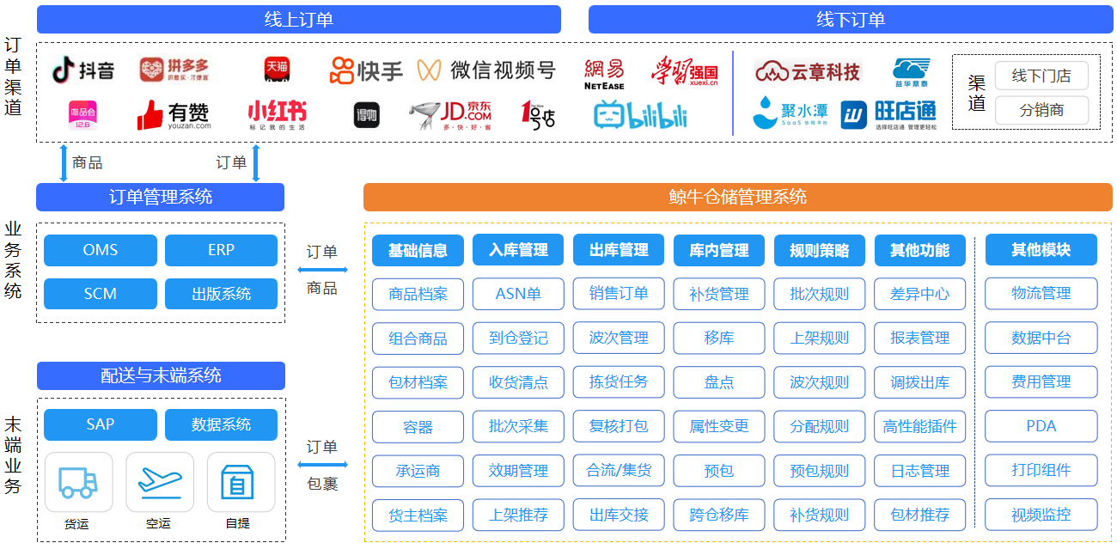Open the 效期管理 module

tap(518, 471)
